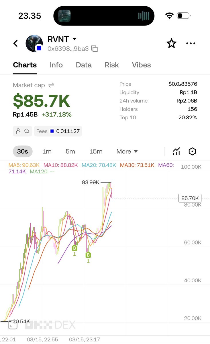Tap the $85.7K market cap value
210x344 pixels.
[42, 101]
